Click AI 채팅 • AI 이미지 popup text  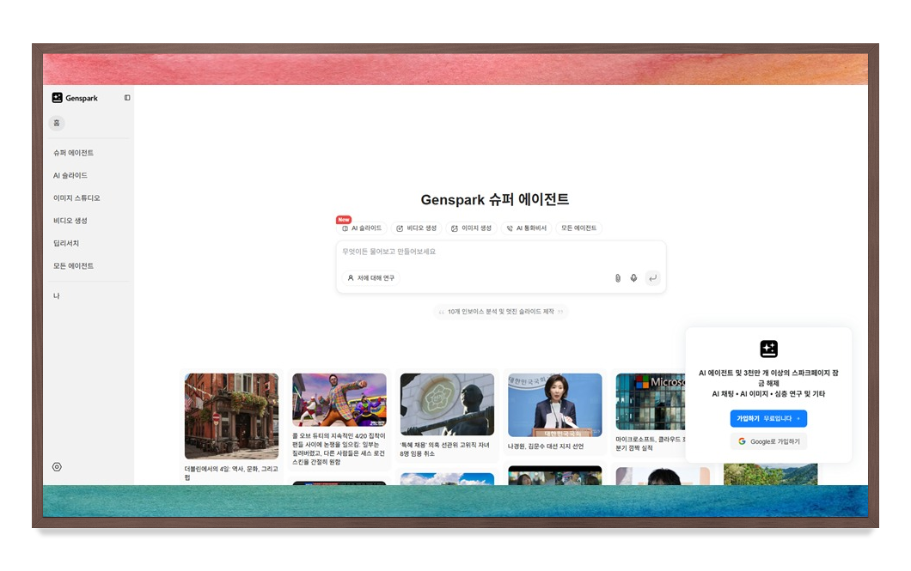pyautogui.click(x=768, y=394)
